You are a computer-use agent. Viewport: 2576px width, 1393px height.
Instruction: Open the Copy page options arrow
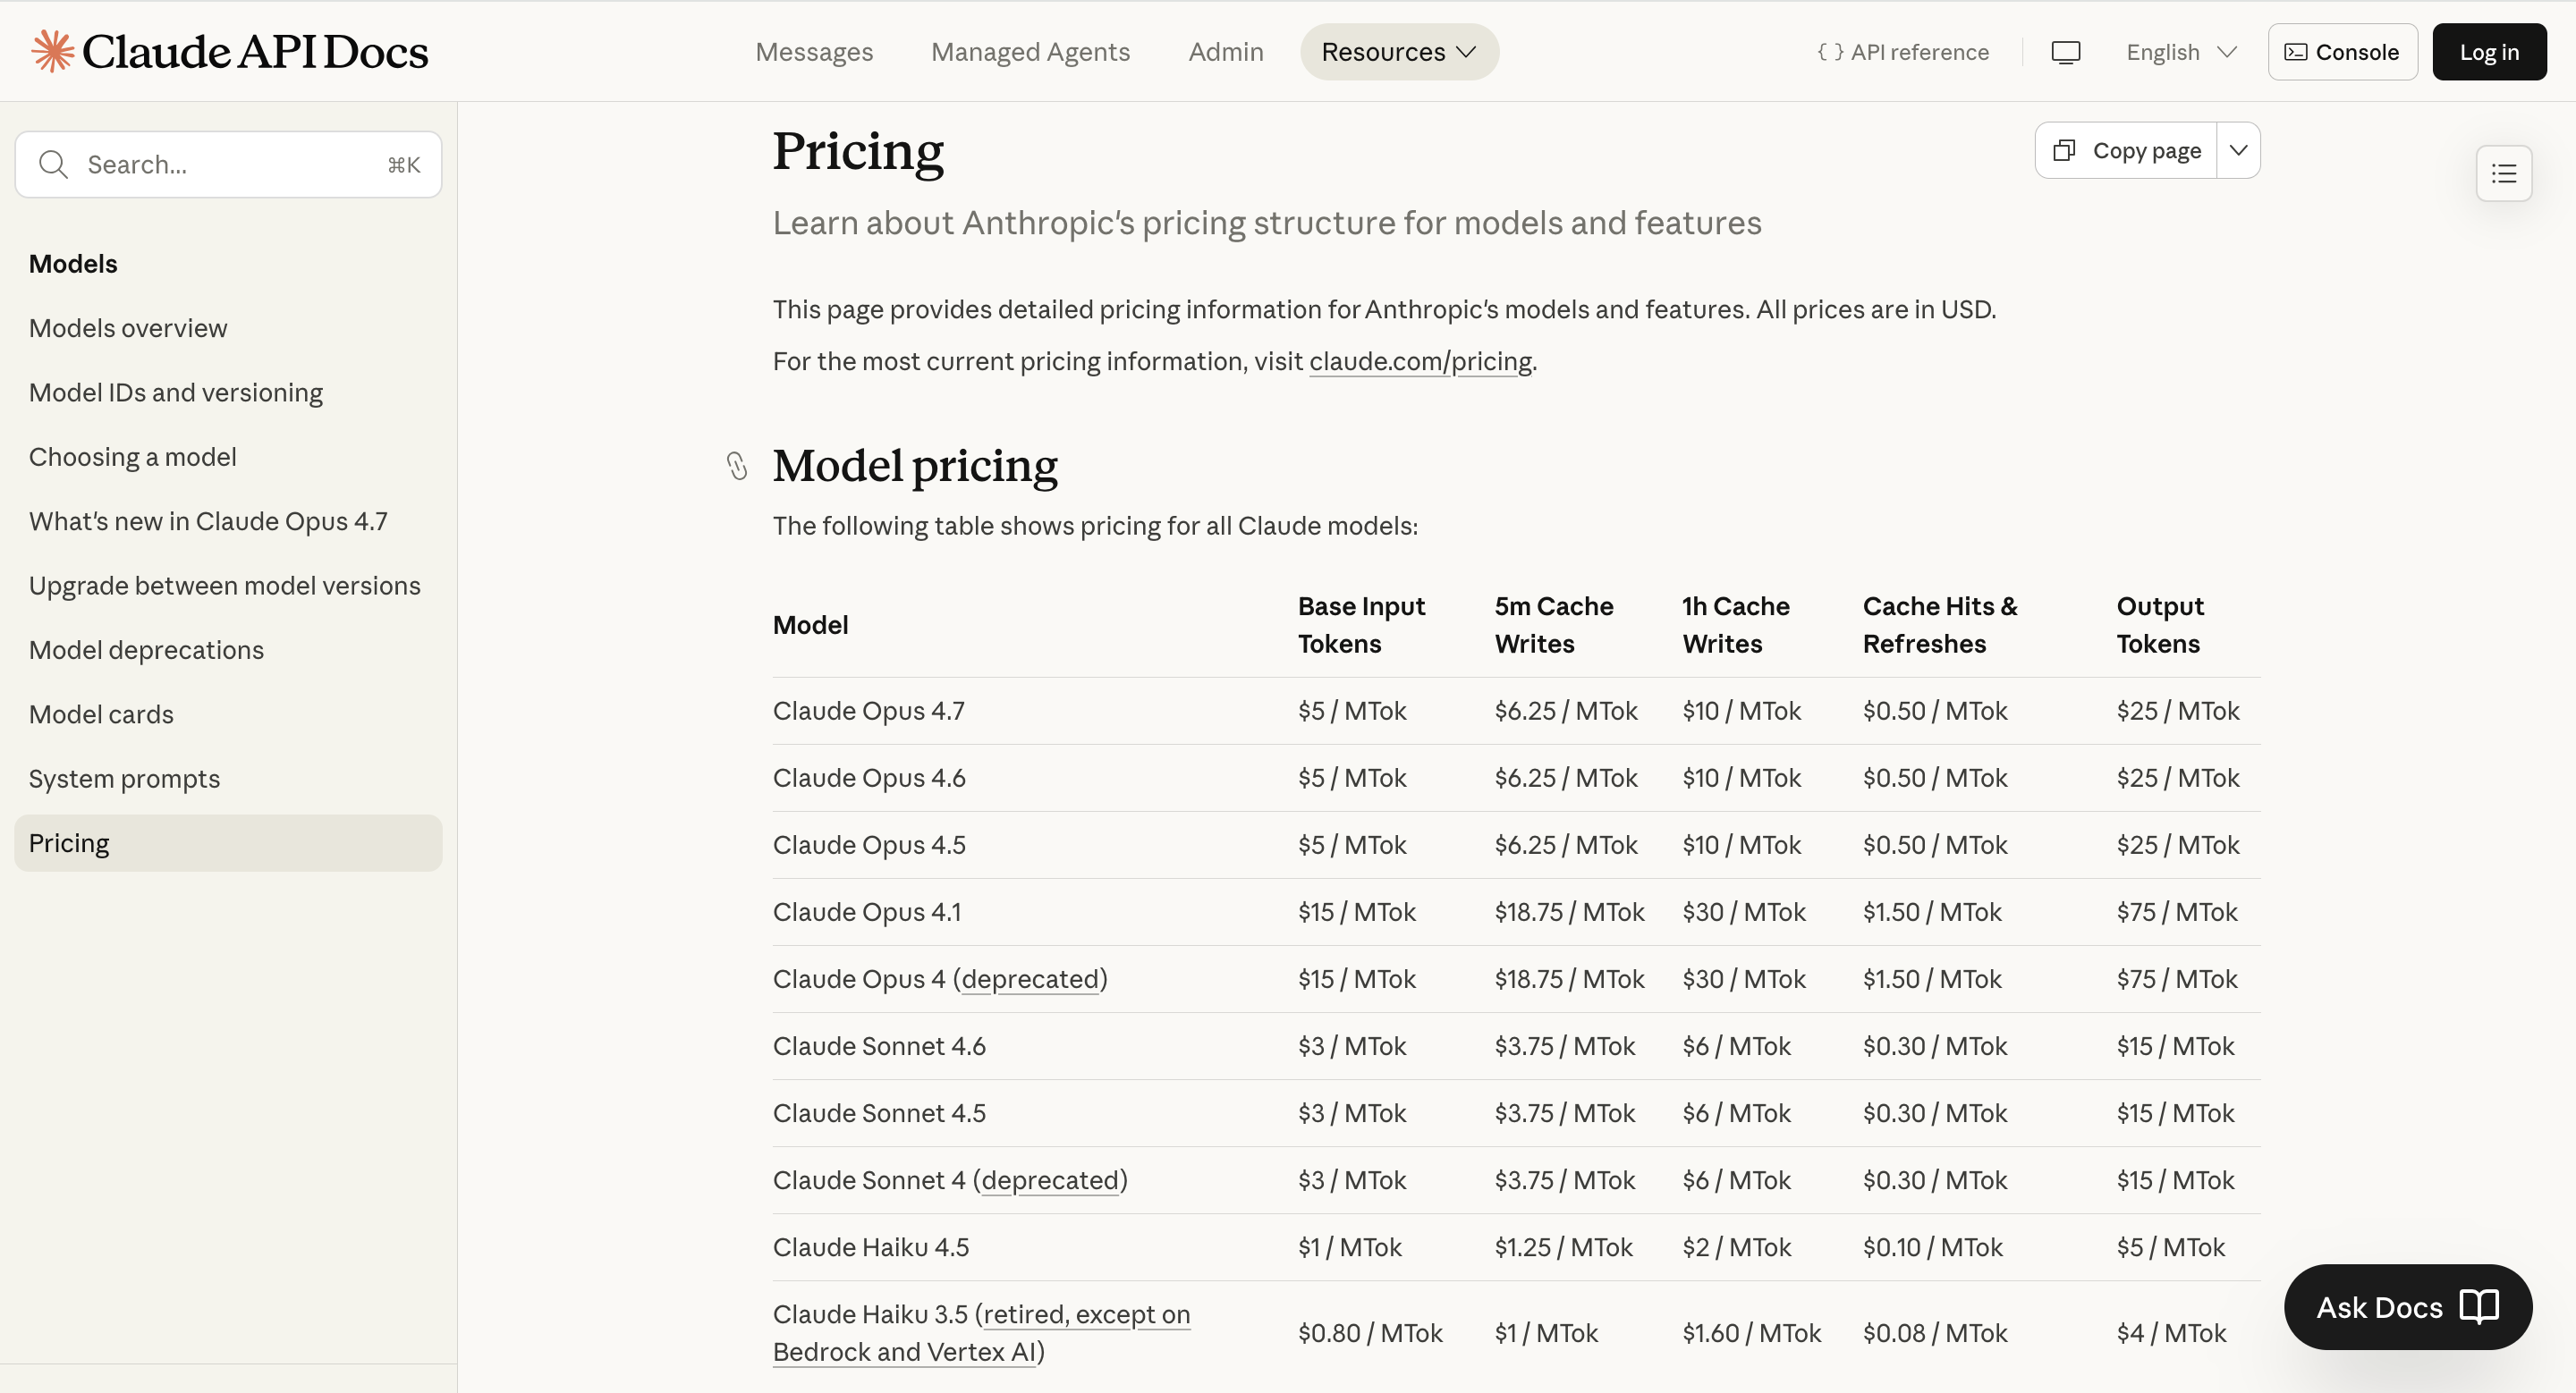[2238, 151]
